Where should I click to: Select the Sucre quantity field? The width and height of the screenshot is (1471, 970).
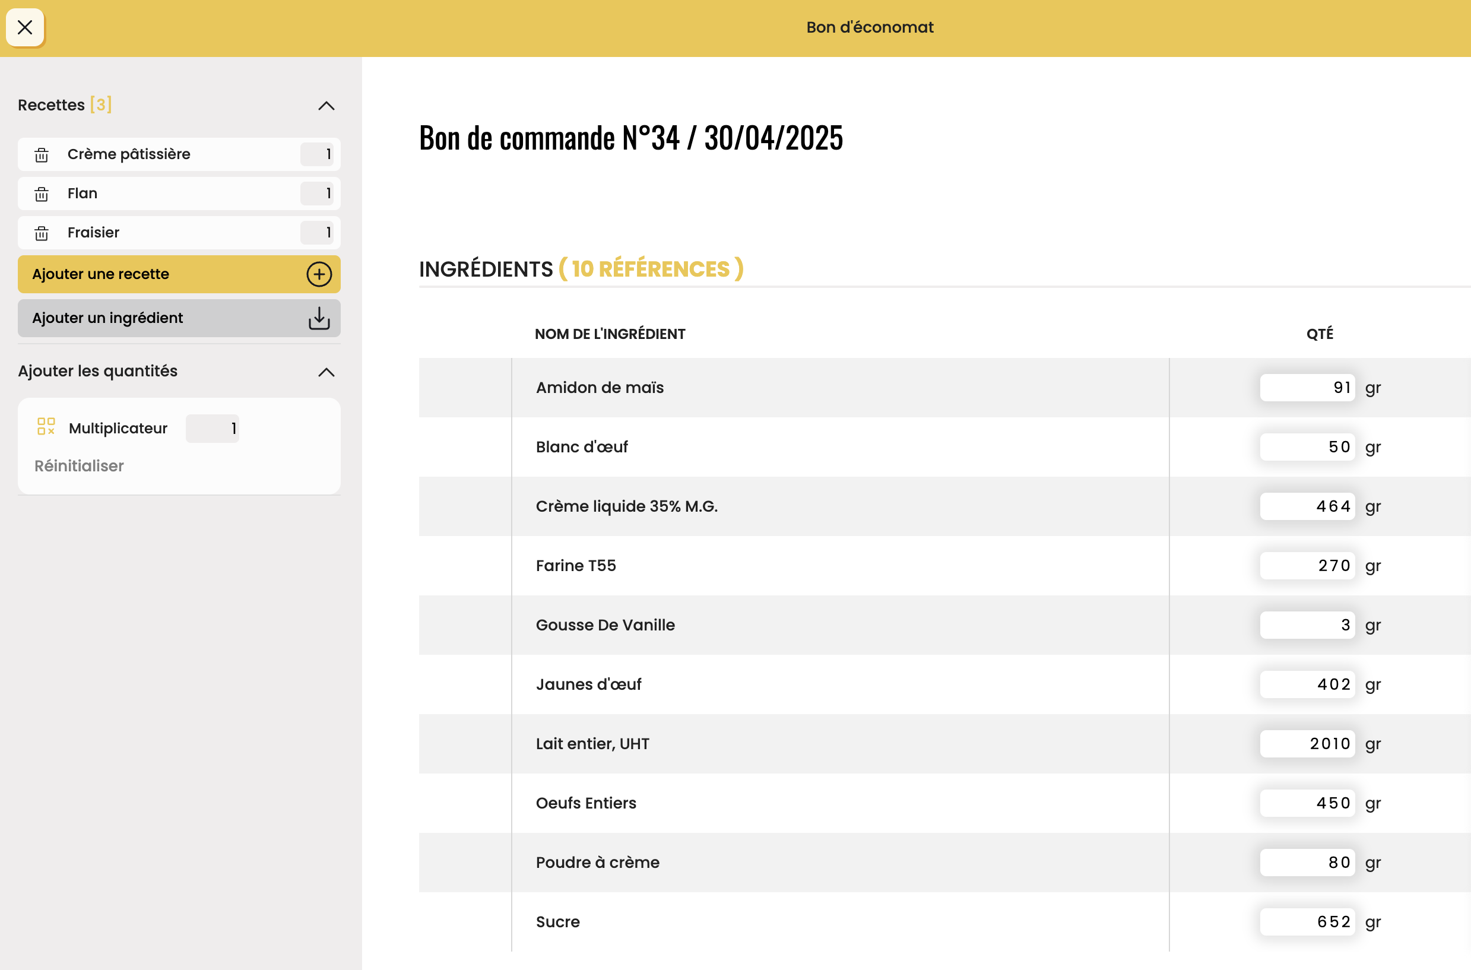[1308, 922]
